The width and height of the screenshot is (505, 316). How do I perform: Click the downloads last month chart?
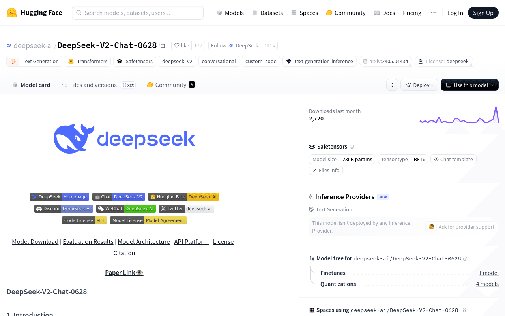click(x=459, y=115)
